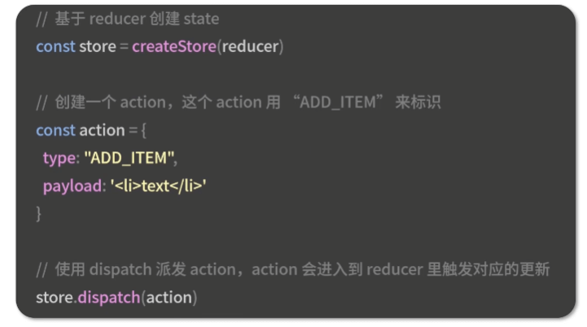Select the const keyword before action
587x327 pixels.
(x=56, y=131)
